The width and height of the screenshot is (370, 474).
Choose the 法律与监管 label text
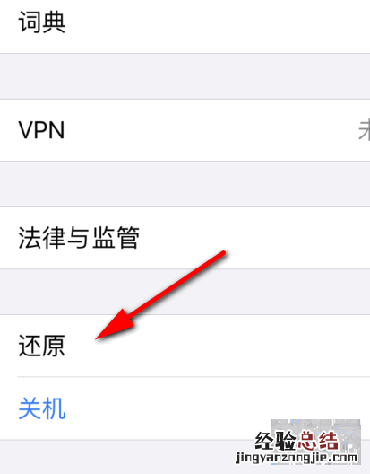click(x=79, y=238)
